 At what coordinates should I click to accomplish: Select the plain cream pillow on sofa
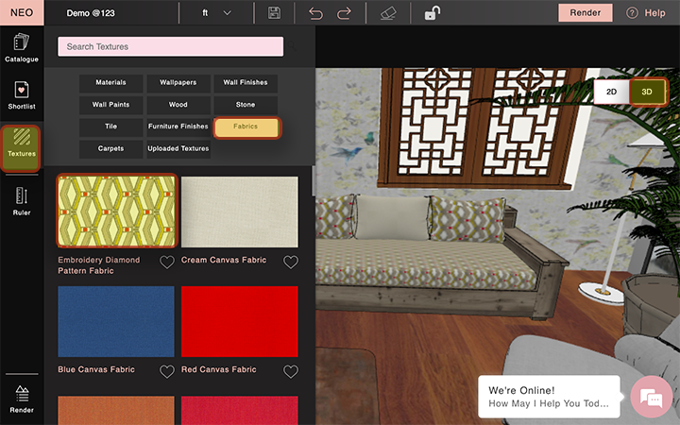[391, 217]
